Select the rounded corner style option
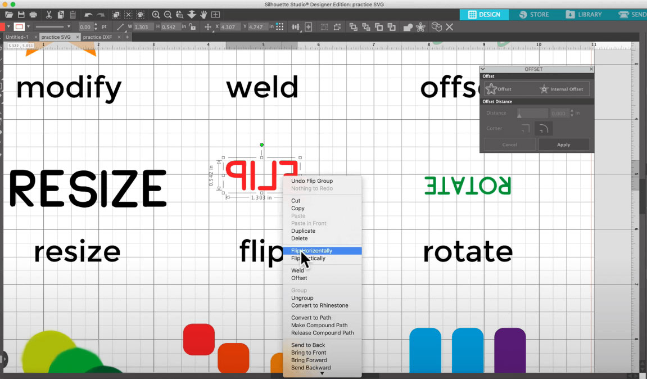 [543, 129]
